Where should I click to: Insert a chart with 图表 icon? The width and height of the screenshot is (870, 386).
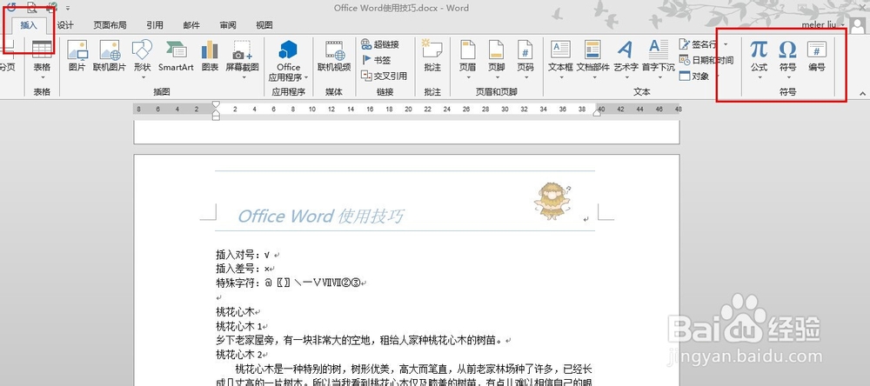[x=210, y=57]
